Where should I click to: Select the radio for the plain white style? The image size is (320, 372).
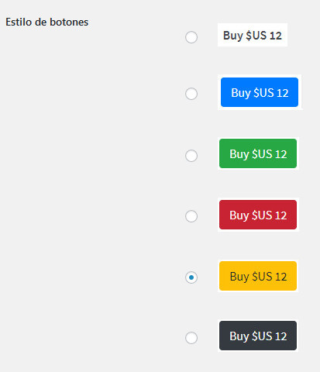point(191,37)
